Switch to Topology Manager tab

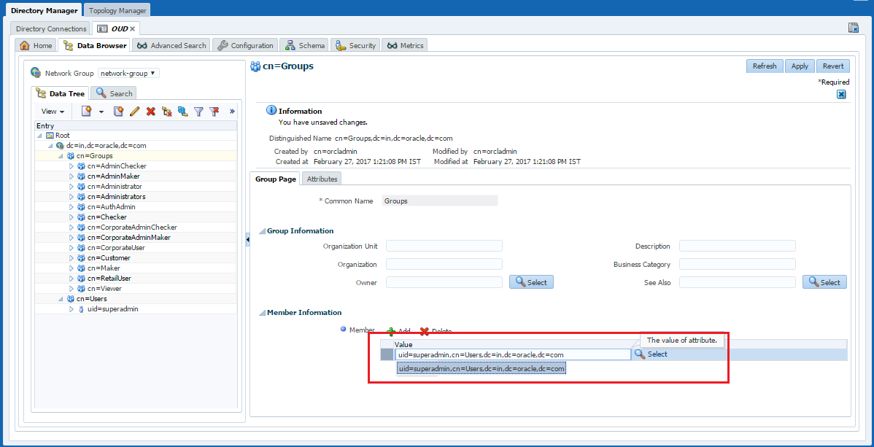coord(117,10)
